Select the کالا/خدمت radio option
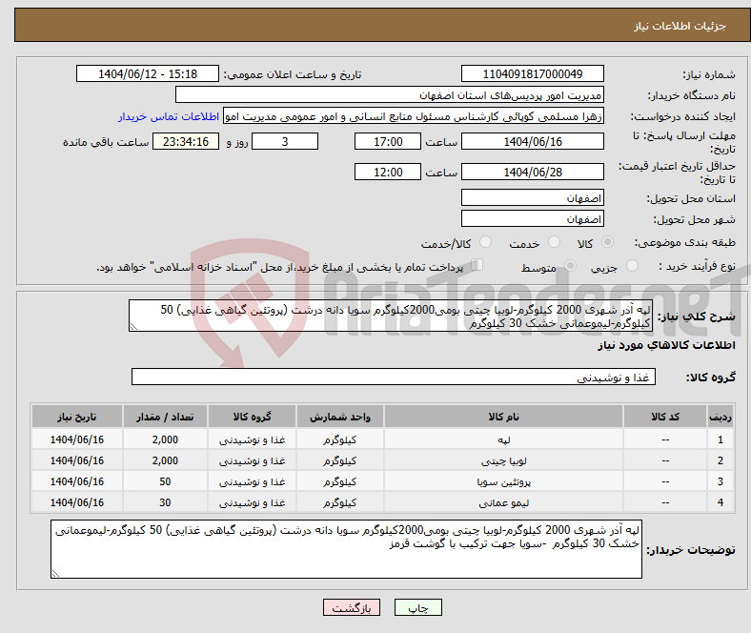751x633 pixels. pos(486,244)
